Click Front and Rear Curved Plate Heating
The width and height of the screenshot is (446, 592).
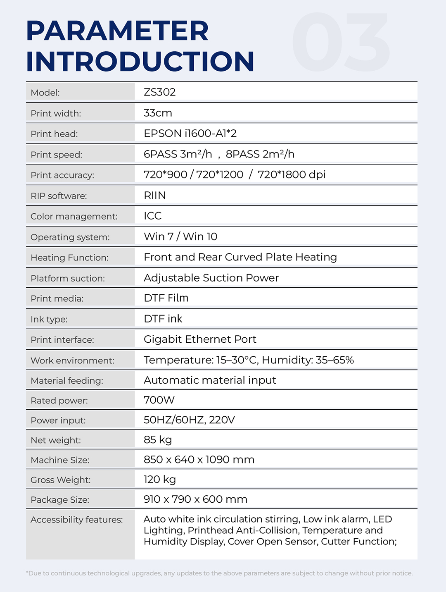[240, 257]
